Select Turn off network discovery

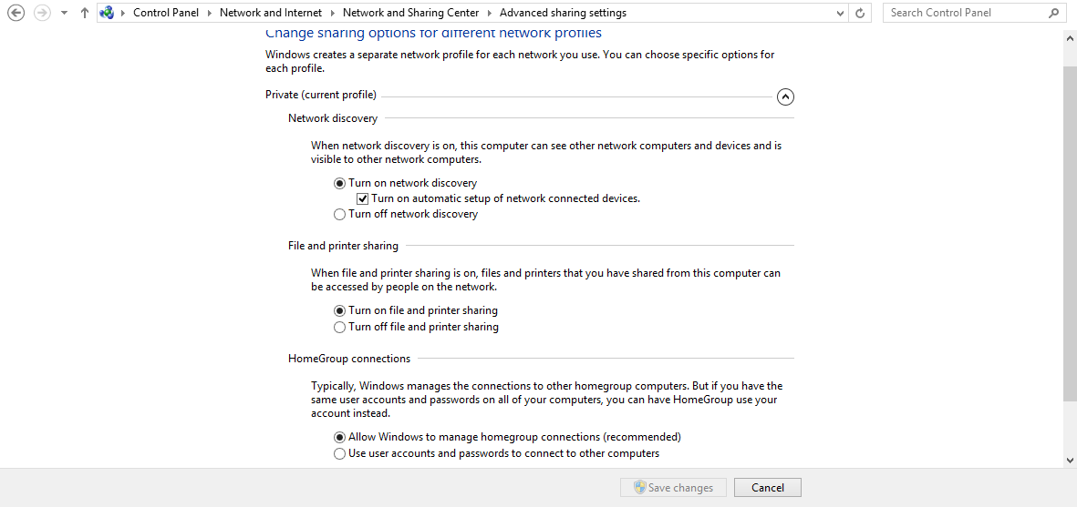point(340,215)
